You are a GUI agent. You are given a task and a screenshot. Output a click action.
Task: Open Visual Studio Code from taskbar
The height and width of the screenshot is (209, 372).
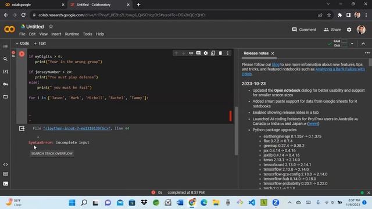(x=252, y=203)
